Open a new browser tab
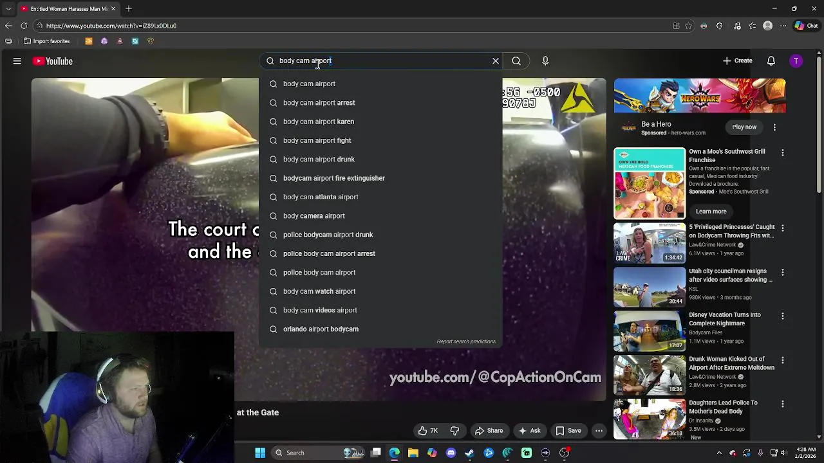This screenshot has height=463, width=824. coord(129,9)
